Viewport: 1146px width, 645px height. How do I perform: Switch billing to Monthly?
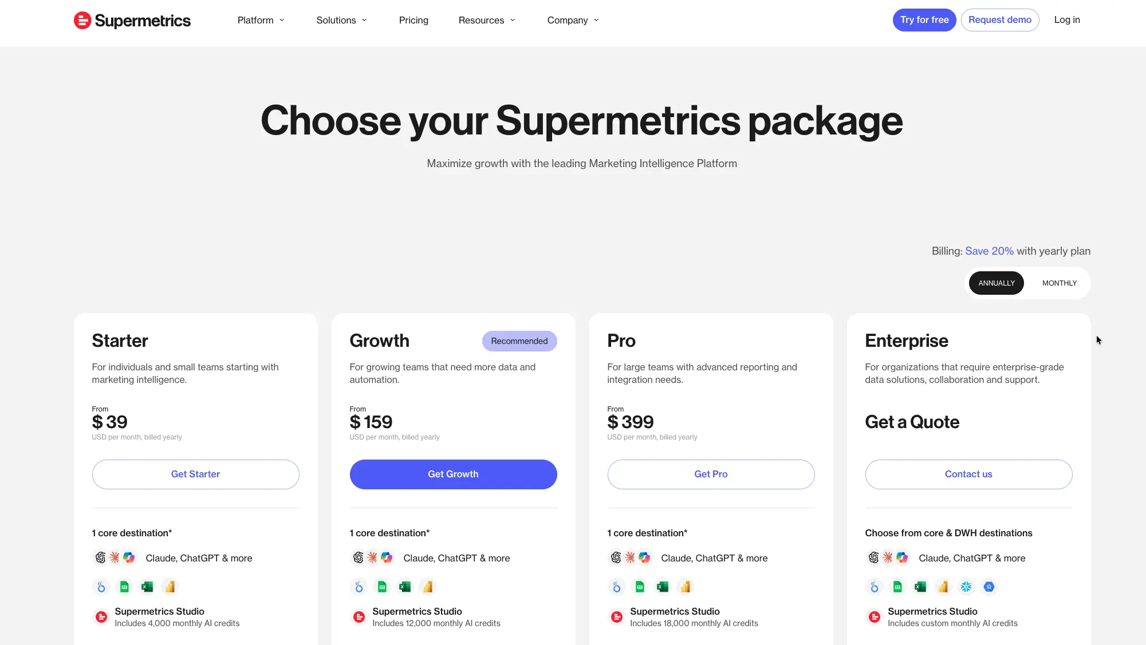tap(1059, 283)
